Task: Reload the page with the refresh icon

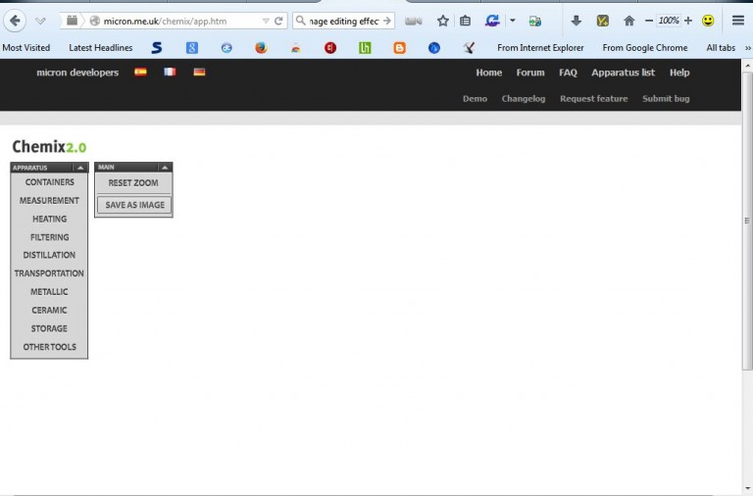Action: coord(278,21)
